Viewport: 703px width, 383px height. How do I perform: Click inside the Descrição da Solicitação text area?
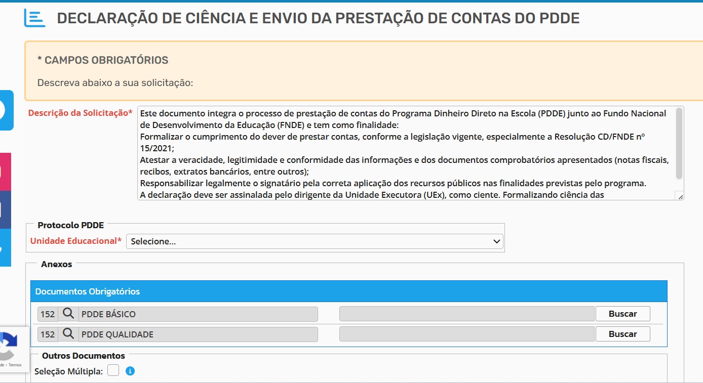tap(407, 153)
